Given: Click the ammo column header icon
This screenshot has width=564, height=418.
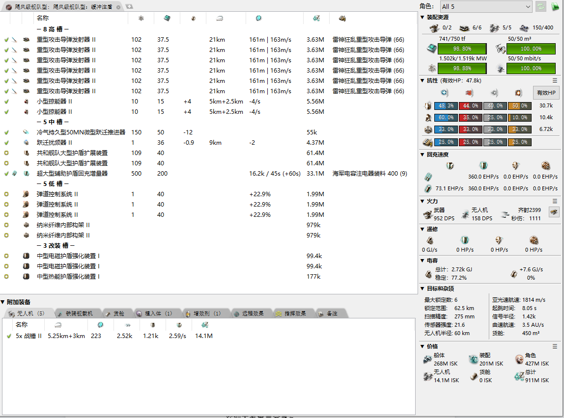Looking at the screenshot, I should (342, 18).
